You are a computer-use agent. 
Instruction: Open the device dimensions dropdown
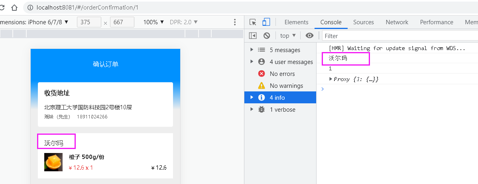34,22
